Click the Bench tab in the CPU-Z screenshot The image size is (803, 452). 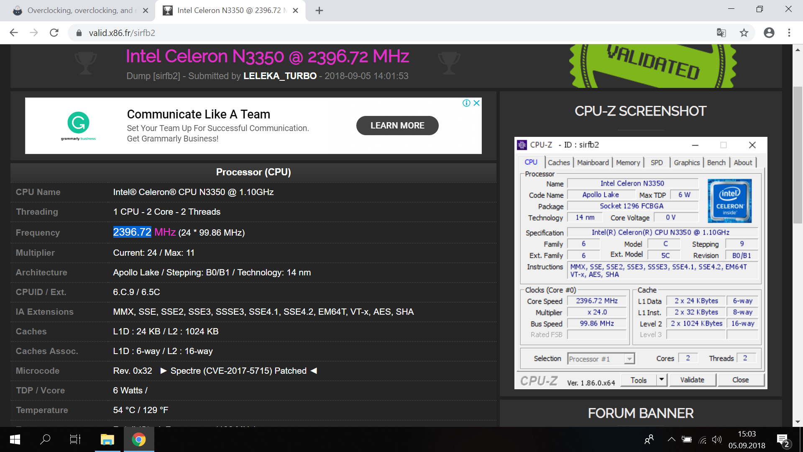coord(716,162)
